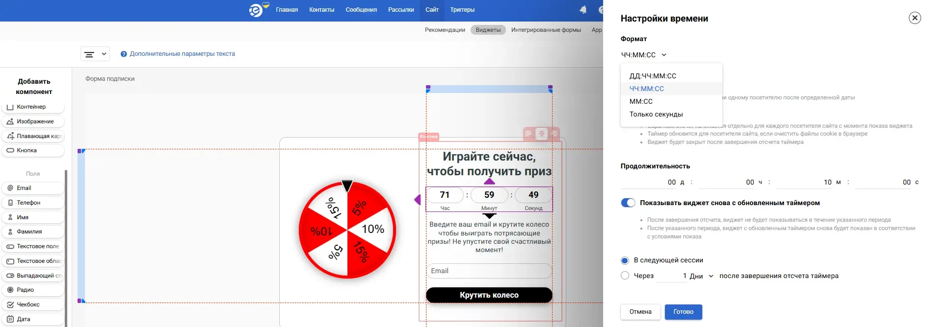Add the Phone field component
This screenshot has width=927, height=327.
(33, 203)
